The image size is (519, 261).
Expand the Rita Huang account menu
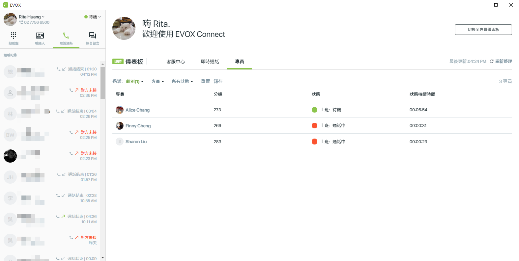coord(32,17)
